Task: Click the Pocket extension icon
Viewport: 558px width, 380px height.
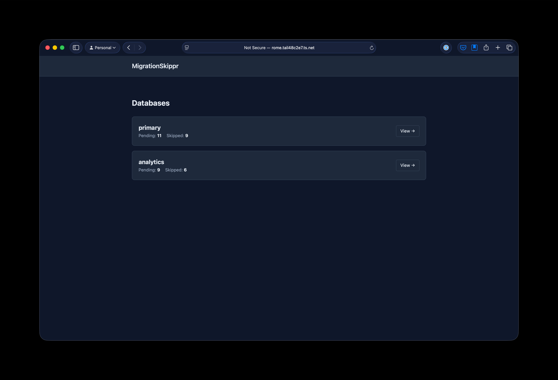Action: pyautogui.click(x=463, y=48)
